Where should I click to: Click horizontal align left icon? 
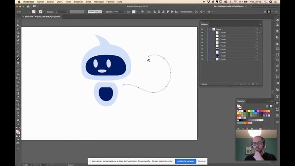click(x=155, y=12)
